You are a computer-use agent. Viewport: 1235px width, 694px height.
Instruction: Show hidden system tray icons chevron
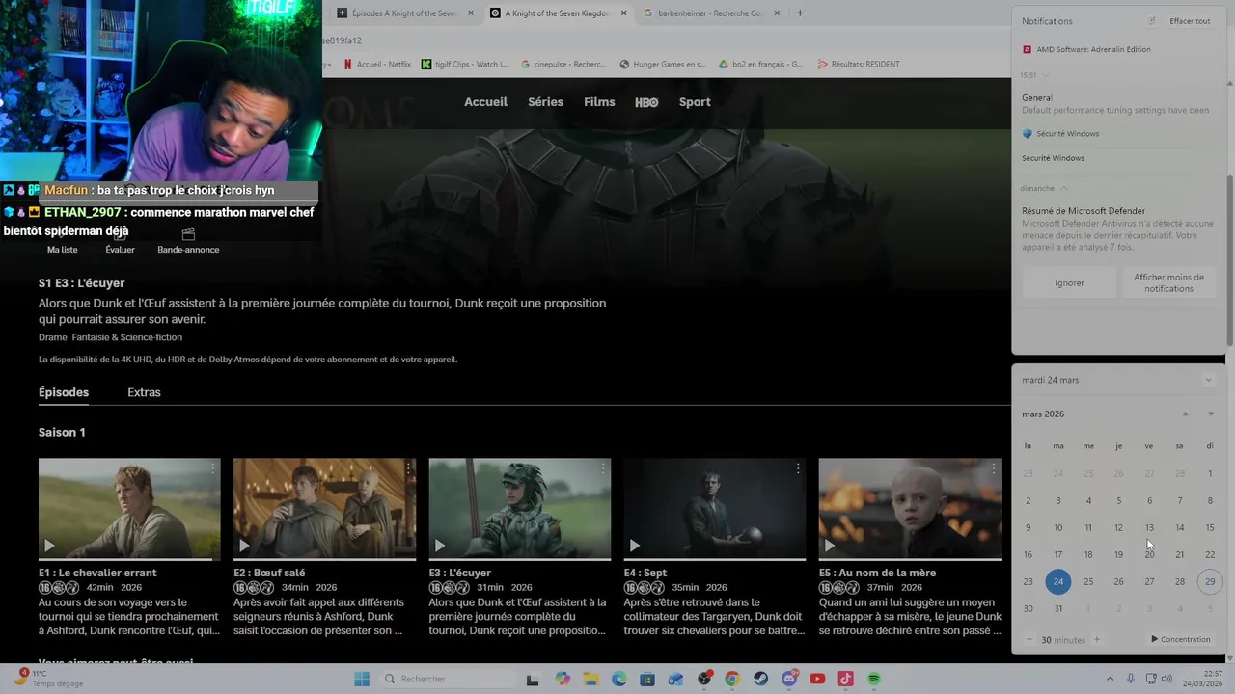(x=1110, y=679)
